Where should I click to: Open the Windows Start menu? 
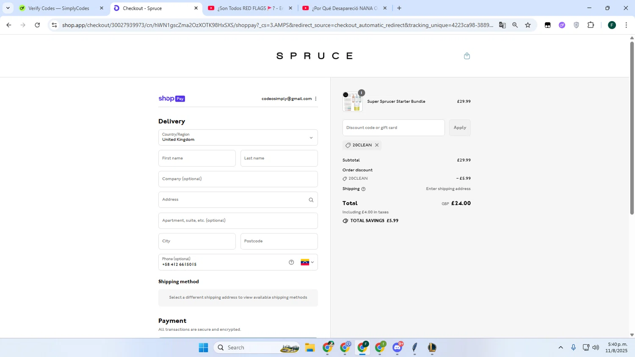pos(203,348)
